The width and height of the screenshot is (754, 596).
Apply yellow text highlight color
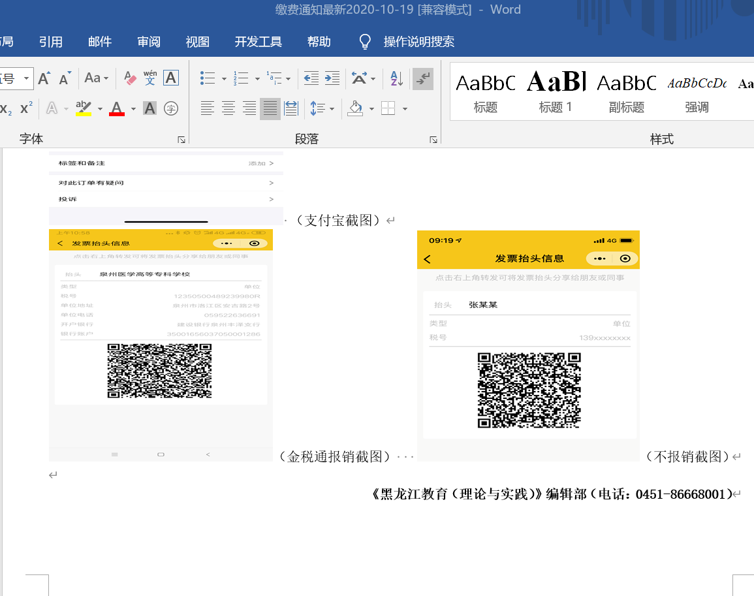pyautogui.click(x=83, y=108)
